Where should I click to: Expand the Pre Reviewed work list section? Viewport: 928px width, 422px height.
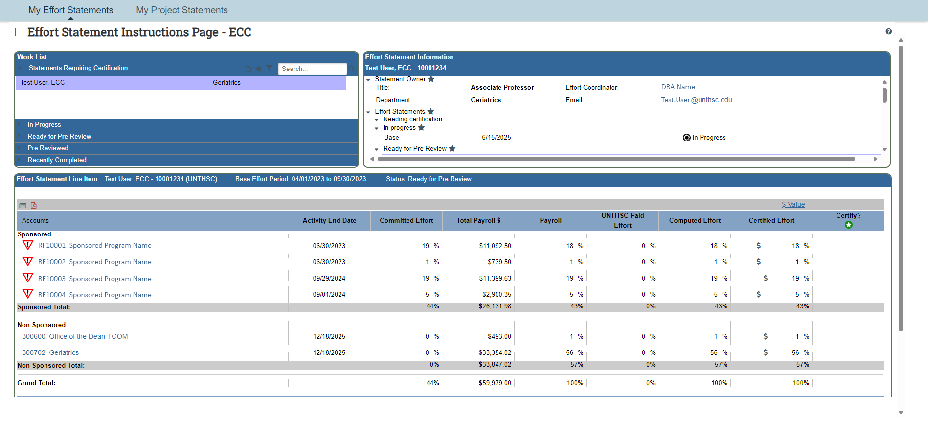pyautogui.click(x=19, y=148)
